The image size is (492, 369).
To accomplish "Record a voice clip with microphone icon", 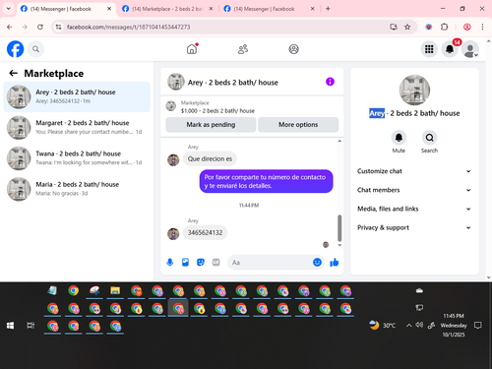I will pos(170,262).
